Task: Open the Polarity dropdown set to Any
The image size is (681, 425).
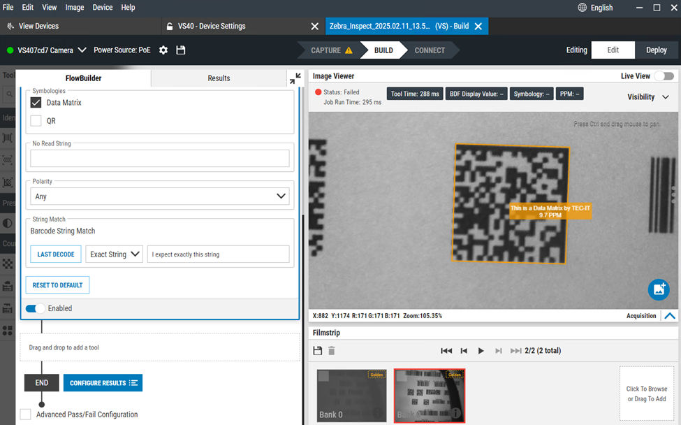Action: click(x=160, y=196)
